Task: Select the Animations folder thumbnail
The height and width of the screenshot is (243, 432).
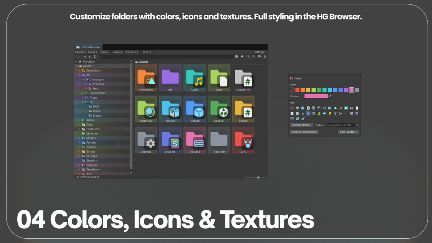Action: [x=146, y=78]
